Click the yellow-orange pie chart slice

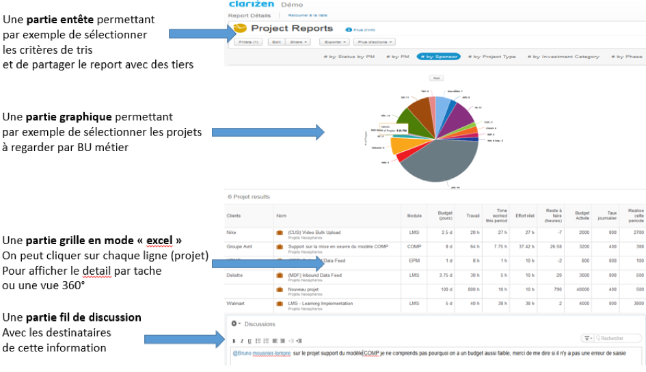click(404, 145)
